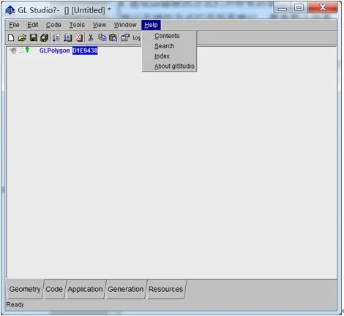Click the single-page generate icon with down arrow
The width and height of the screenshot is (344, 316).
[56, 37]
